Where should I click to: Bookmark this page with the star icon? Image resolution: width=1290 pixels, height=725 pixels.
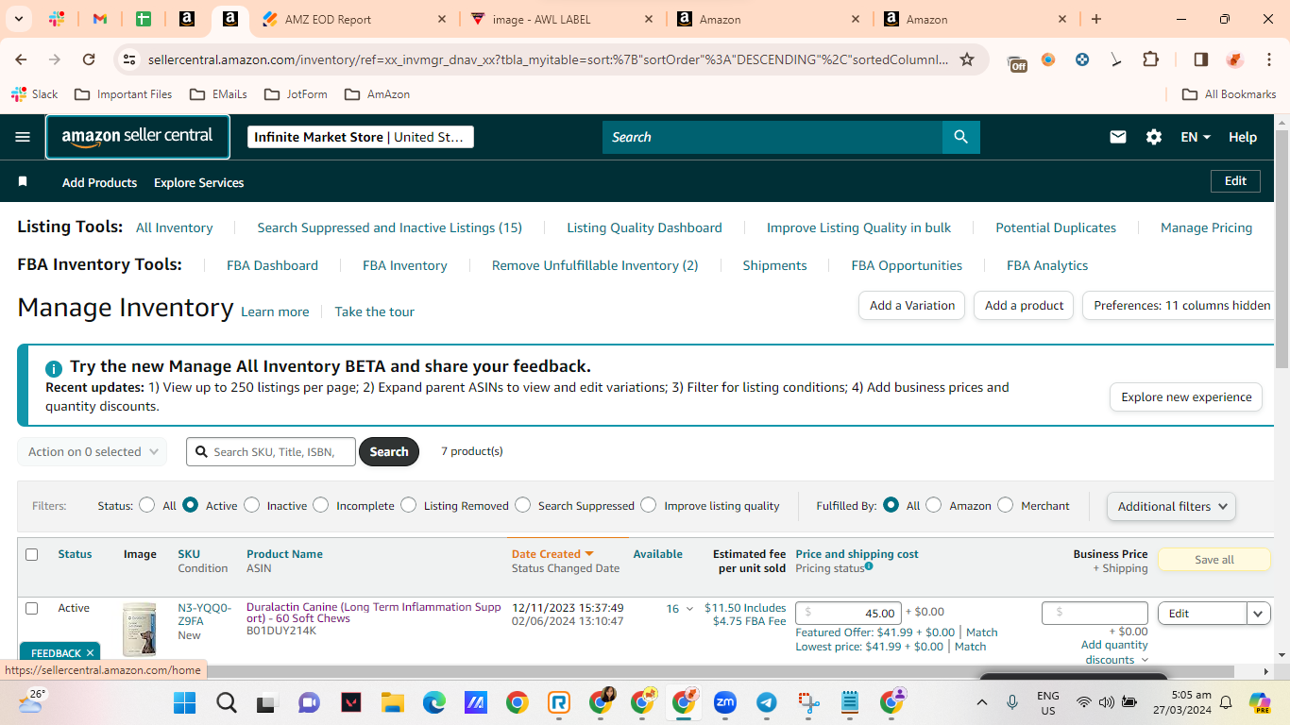click(x=967, y=59)
